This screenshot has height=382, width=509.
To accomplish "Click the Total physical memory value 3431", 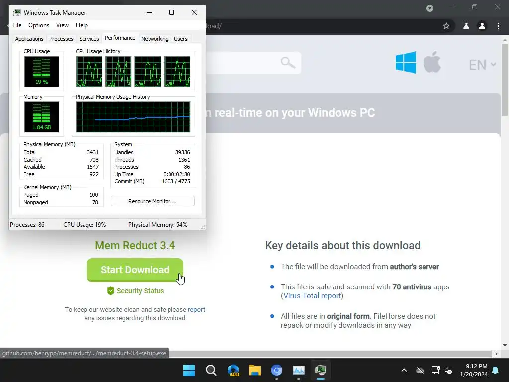I will (x=93, y=152).
